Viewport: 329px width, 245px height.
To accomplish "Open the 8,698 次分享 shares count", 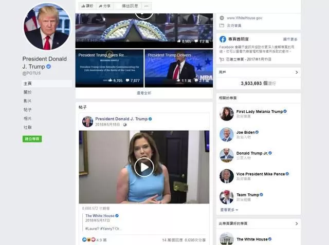I will tap(195, 240).
